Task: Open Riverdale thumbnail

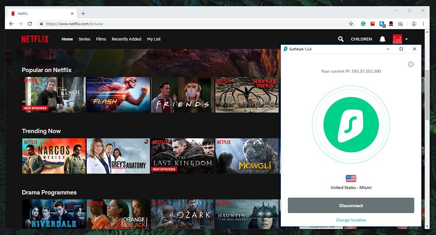Action: click(54, 214)
